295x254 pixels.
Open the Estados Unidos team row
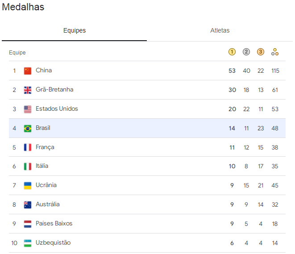tap(147, 109)
